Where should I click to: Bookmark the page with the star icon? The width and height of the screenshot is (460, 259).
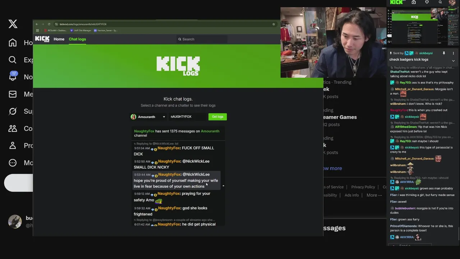[273, 24]
